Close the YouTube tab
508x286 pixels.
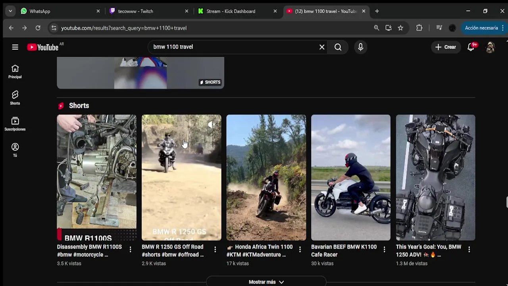click(364, 11)
